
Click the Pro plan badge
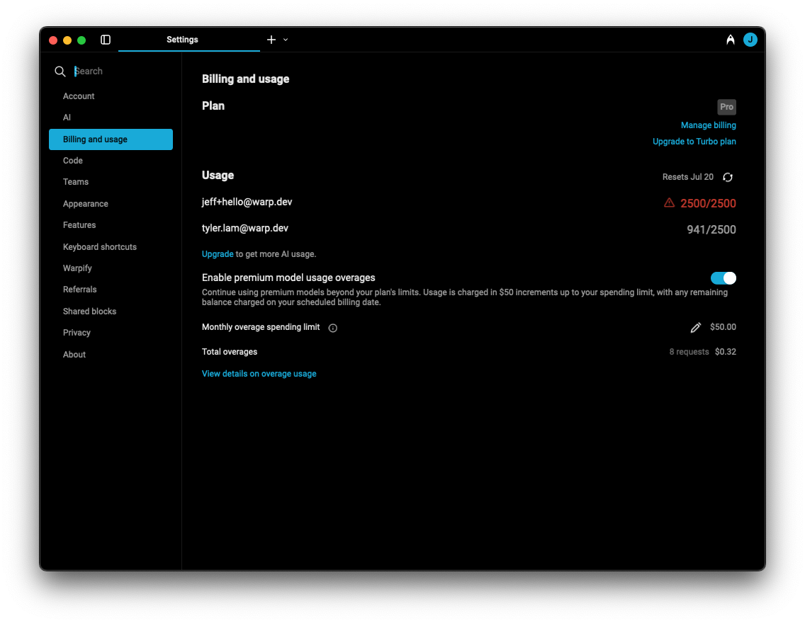(726, 107)
